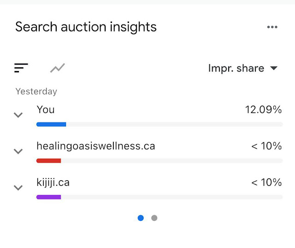Click the red healingoasiswellness.ca share bar
Image resolution: width=295 pixels, height=248 pixels.
pos(48,161)
